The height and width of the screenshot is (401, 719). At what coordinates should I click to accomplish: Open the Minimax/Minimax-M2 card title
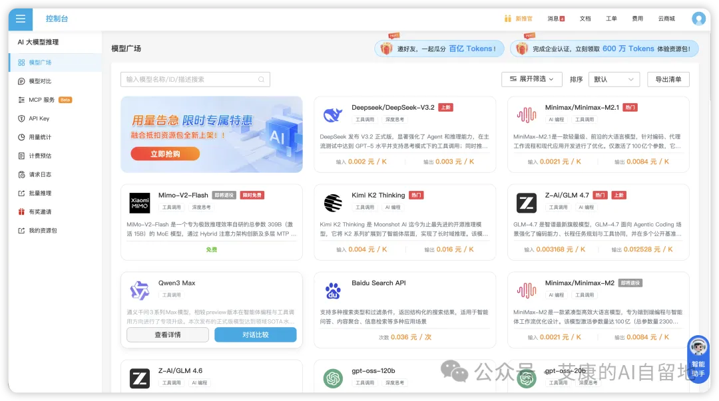pos(580,283)
